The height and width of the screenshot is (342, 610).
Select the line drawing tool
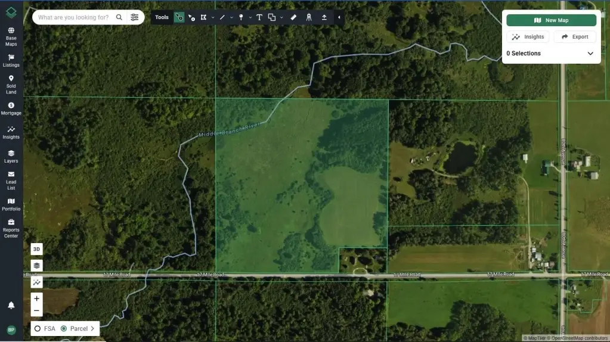click(222, 17)
